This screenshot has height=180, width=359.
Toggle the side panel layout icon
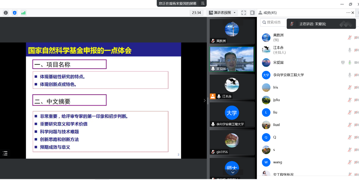(252, 13)
